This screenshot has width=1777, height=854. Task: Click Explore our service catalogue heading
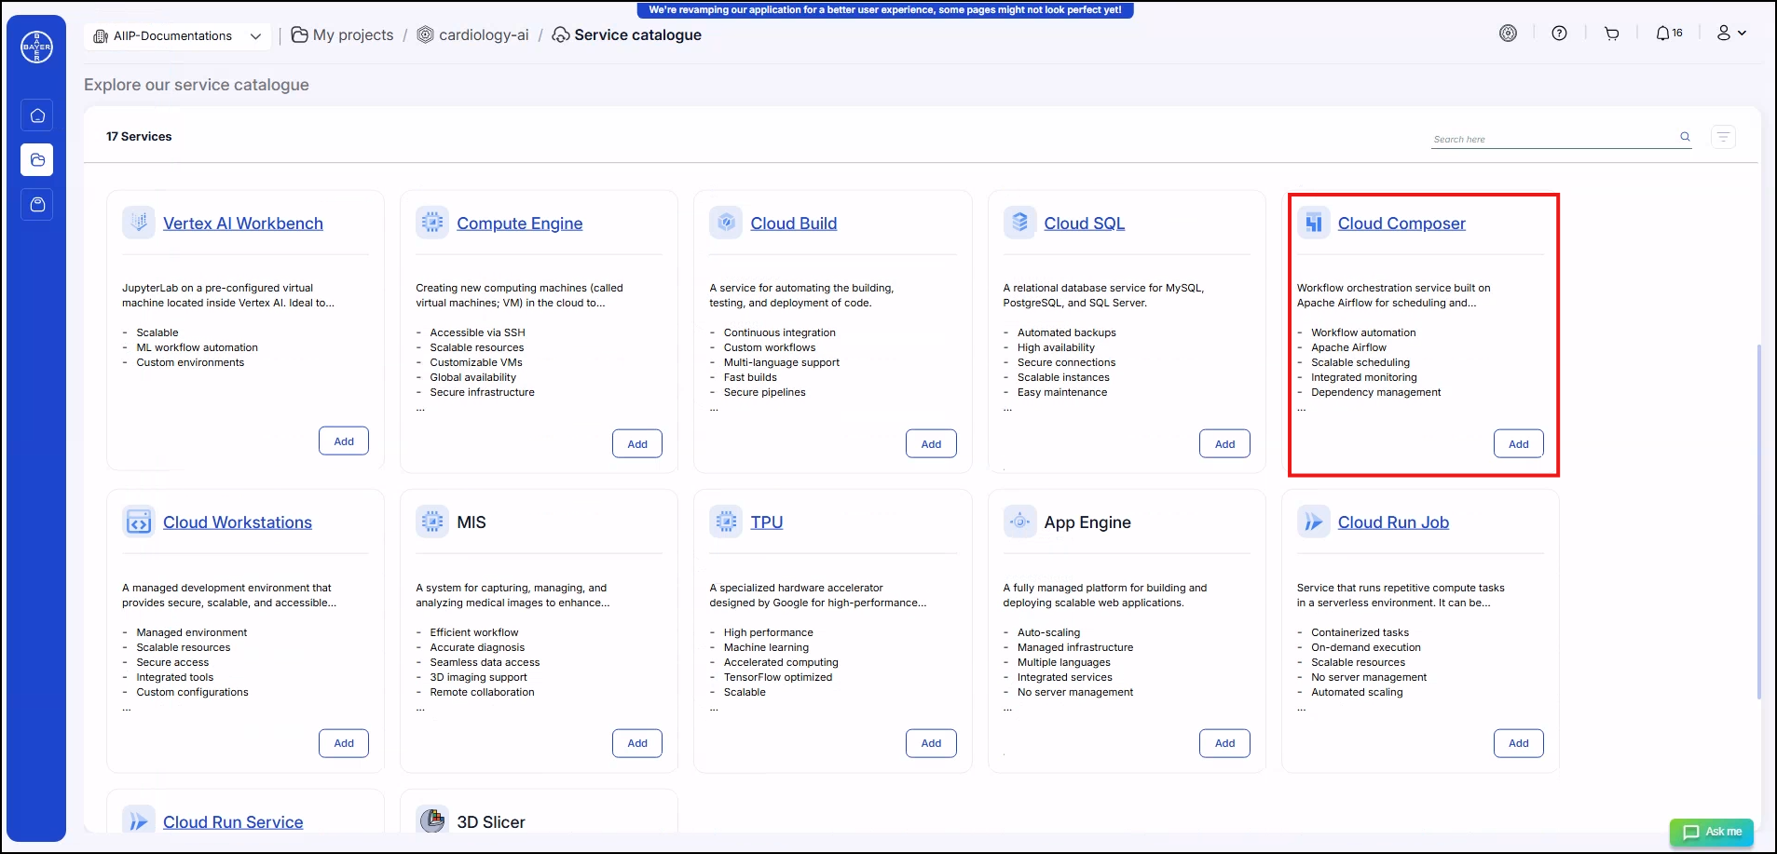point(196,85)
